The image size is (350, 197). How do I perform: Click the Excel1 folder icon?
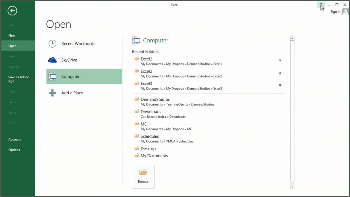coord(137,59)
